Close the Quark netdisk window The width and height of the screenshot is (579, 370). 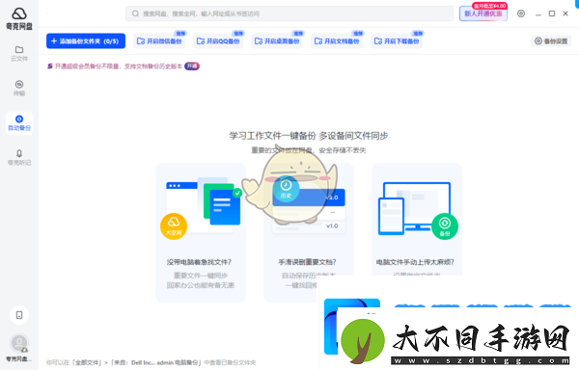point(565,13)
